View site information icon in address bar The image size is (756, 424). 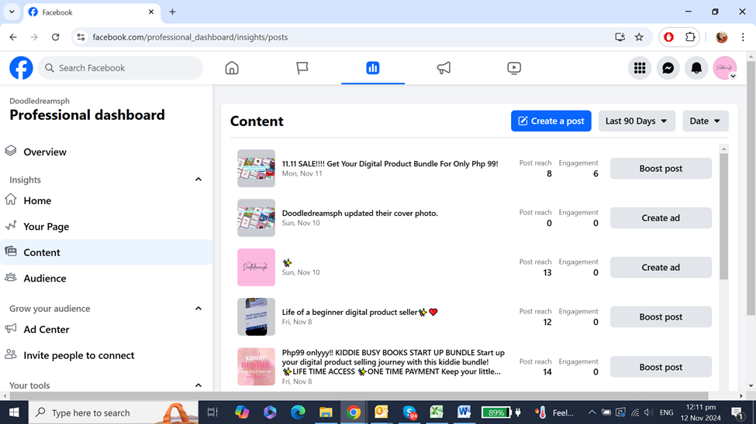point(81,37)
